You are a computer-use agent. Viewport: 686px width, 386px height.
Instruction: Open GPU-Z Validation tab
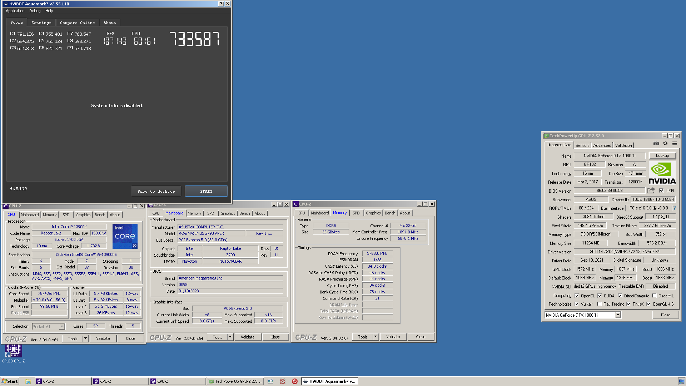(x=623, y=145)
